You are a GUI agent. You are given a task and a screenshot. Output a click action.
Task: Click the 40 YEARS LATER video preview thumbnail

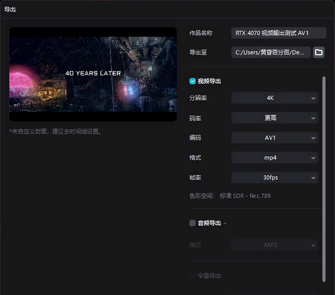coord(93,74)
